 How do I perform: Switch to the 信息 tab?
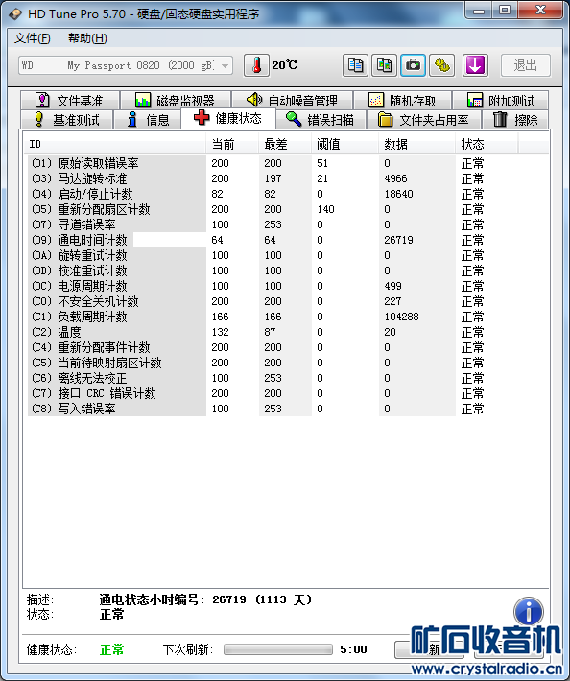[148, 120]
